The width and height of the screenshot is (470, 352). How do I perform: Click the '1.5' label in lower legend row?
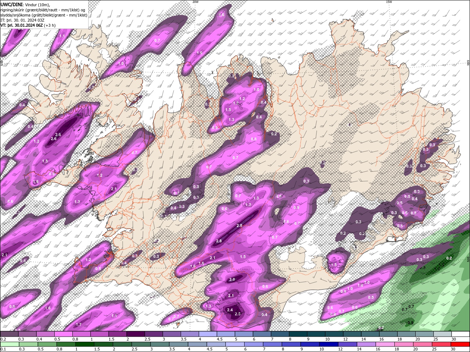point(97,349)
